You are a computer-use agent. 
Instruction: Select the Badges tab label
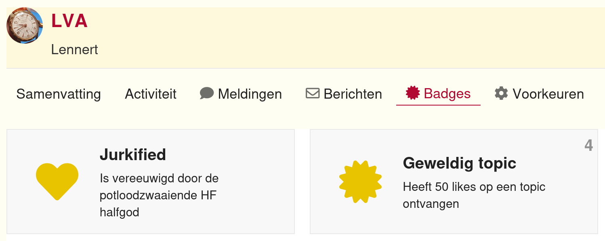447,94
